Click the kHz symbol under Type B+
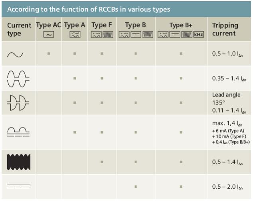This screenshot has height=201, width=253. tap(198, 35)
